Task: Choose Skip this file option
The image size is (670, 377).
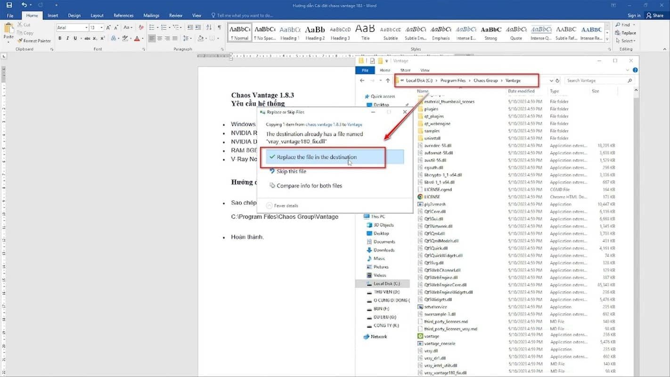Action: pyautogui.click(x=288, y=172)
